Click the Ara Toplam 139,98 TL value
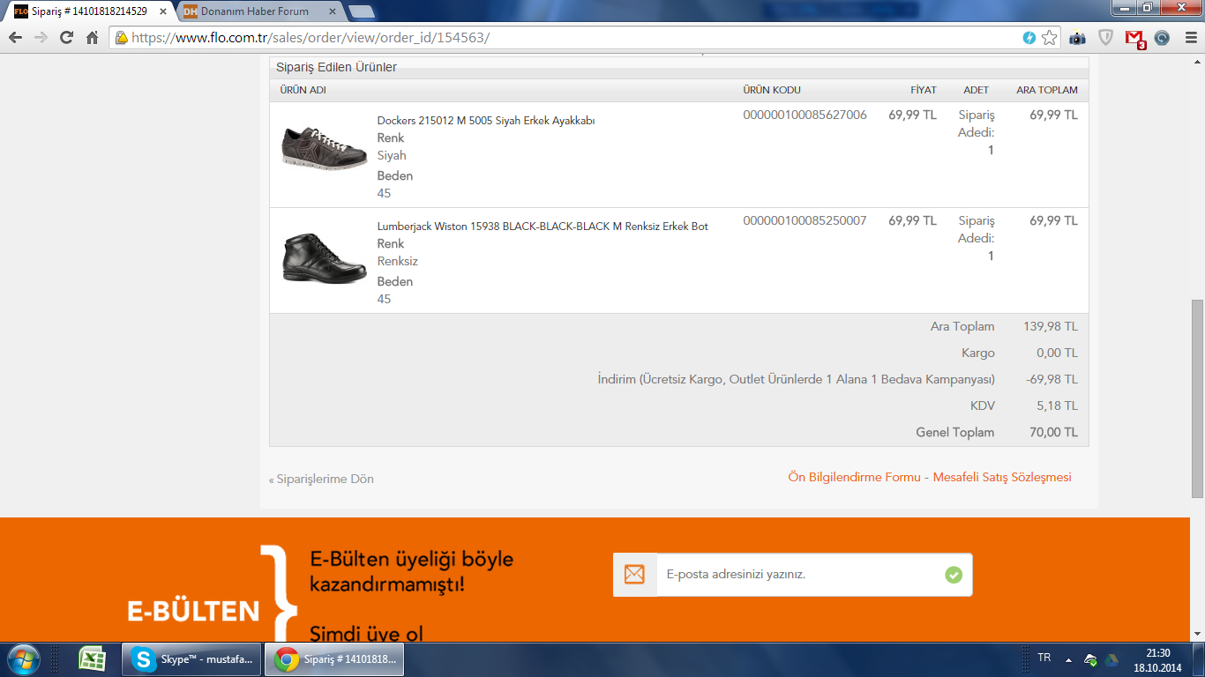 (1051, 327)
